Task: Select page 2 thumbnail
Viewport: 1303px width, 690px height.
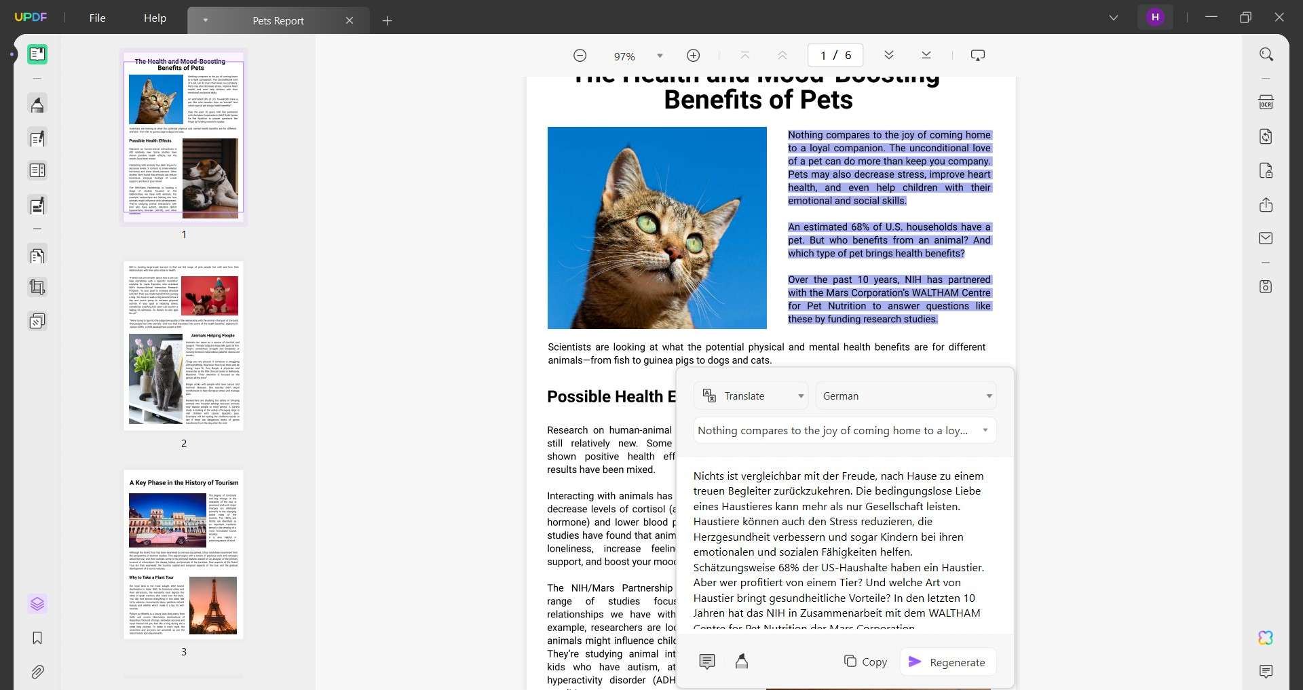Action: click(183, 346)
